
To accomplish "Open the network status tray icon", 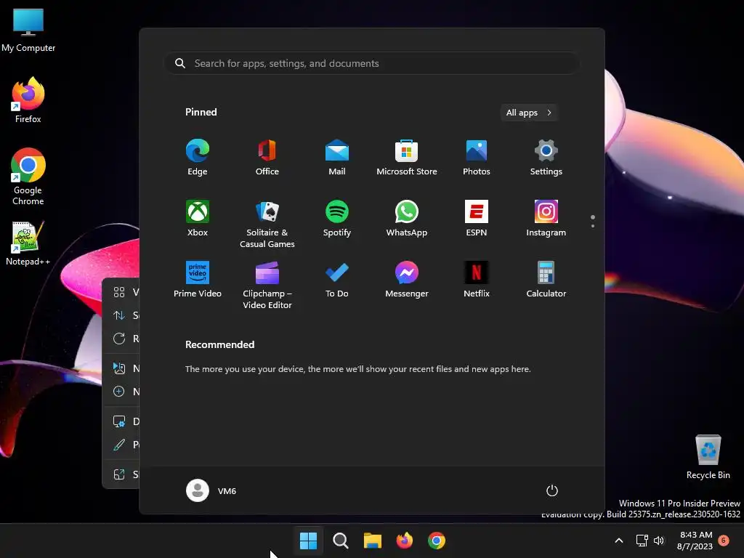I will (642, 541).
